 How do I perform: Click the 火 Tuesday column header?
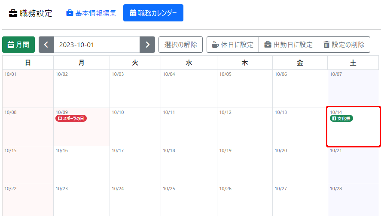[135, 63]
